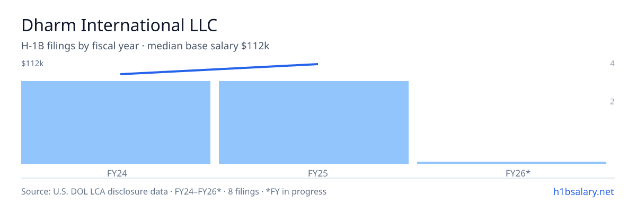Click the left end of the trend line
The width and height of the screenshot is (636, 212).
[121, 74]
